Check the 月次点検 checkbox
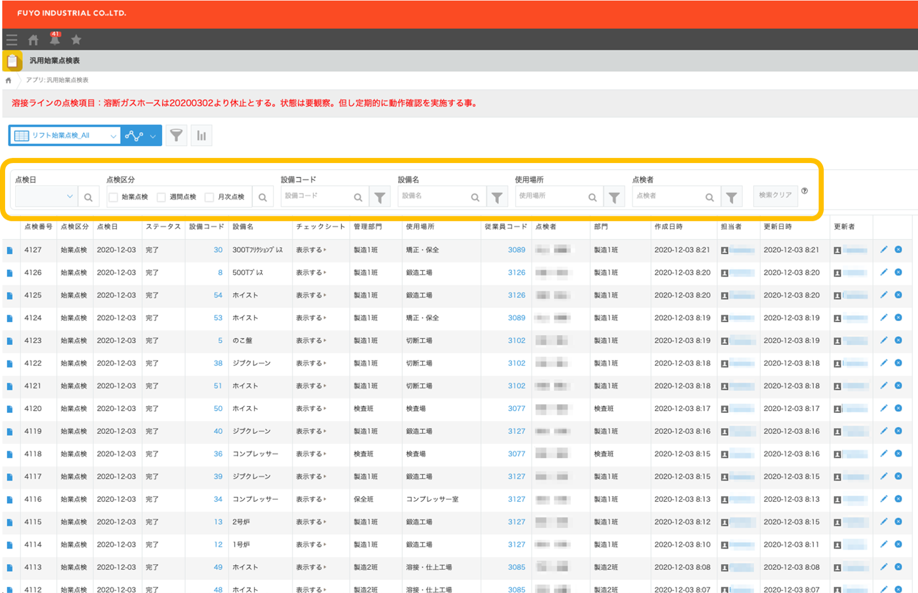 coord(209,197)
